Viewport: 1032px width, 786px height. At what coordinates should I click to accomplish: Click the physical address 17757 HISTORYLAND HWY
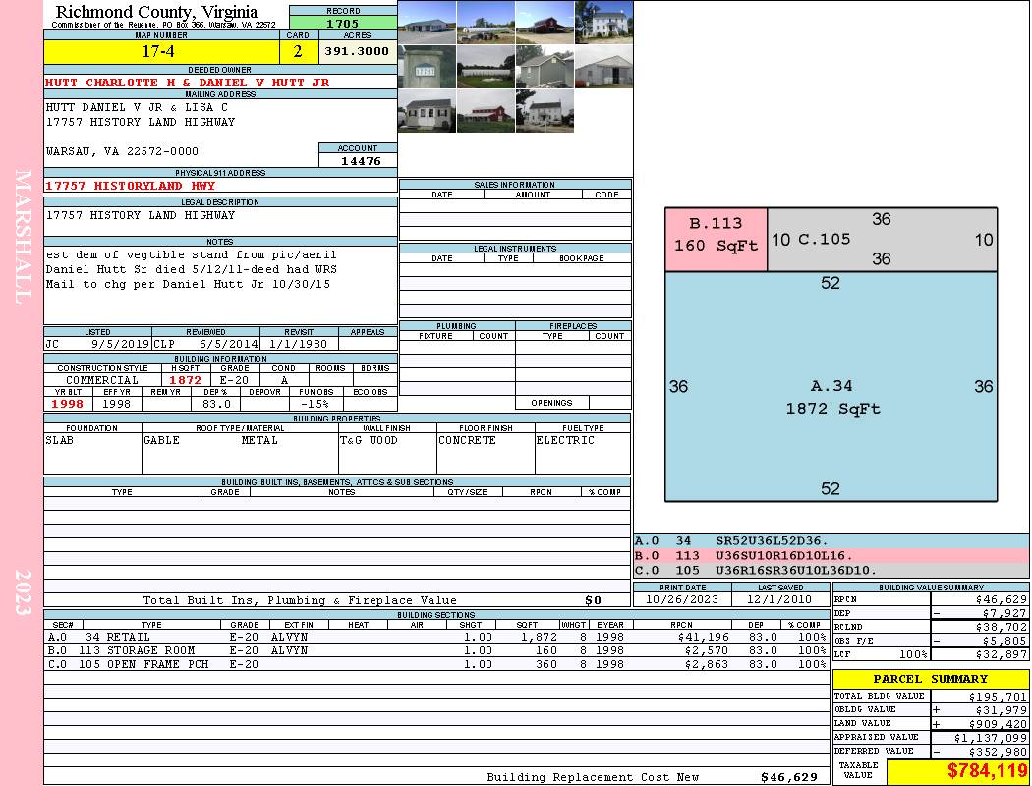[x=131, y=186]
